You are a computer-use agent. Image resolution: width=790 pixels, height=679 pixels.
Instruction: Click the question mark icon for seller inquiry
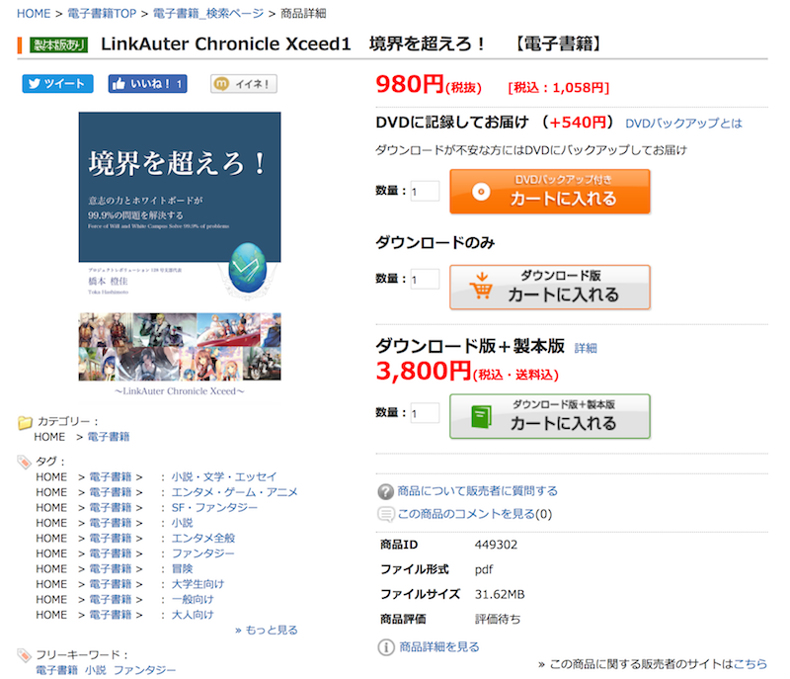coord(385,491)
